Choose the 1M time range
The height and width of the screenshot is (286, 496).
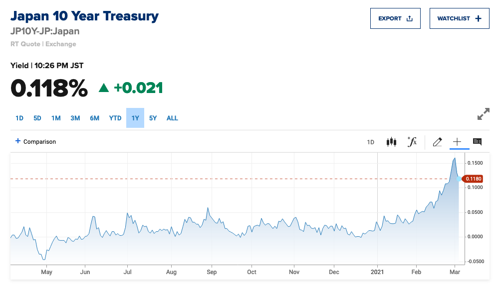(56, 118)
